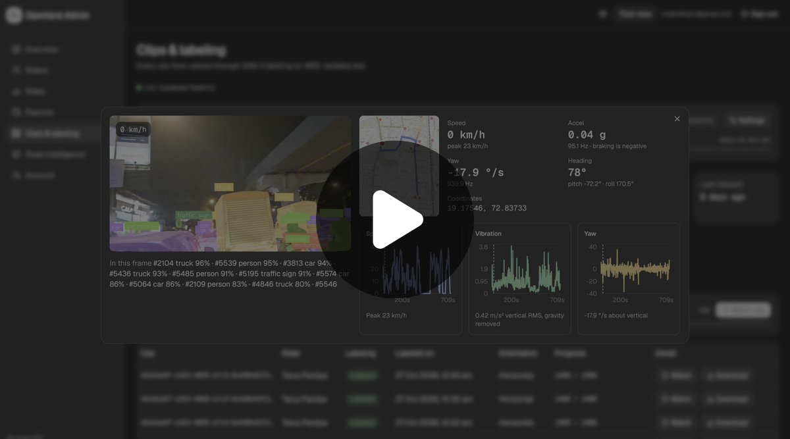Viewport: 790px width, 439px height.
Task: Click detection '#2109 person 83%'
Action: pos(217,284)
